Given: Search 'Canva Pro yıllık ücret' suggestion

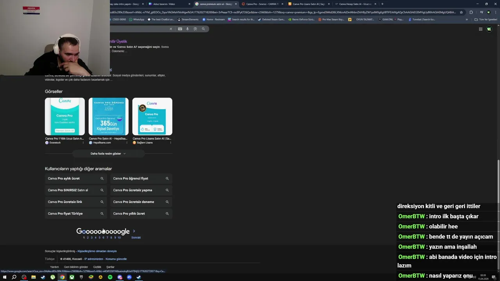Looking at the screenshot, I should pos(141,213).
